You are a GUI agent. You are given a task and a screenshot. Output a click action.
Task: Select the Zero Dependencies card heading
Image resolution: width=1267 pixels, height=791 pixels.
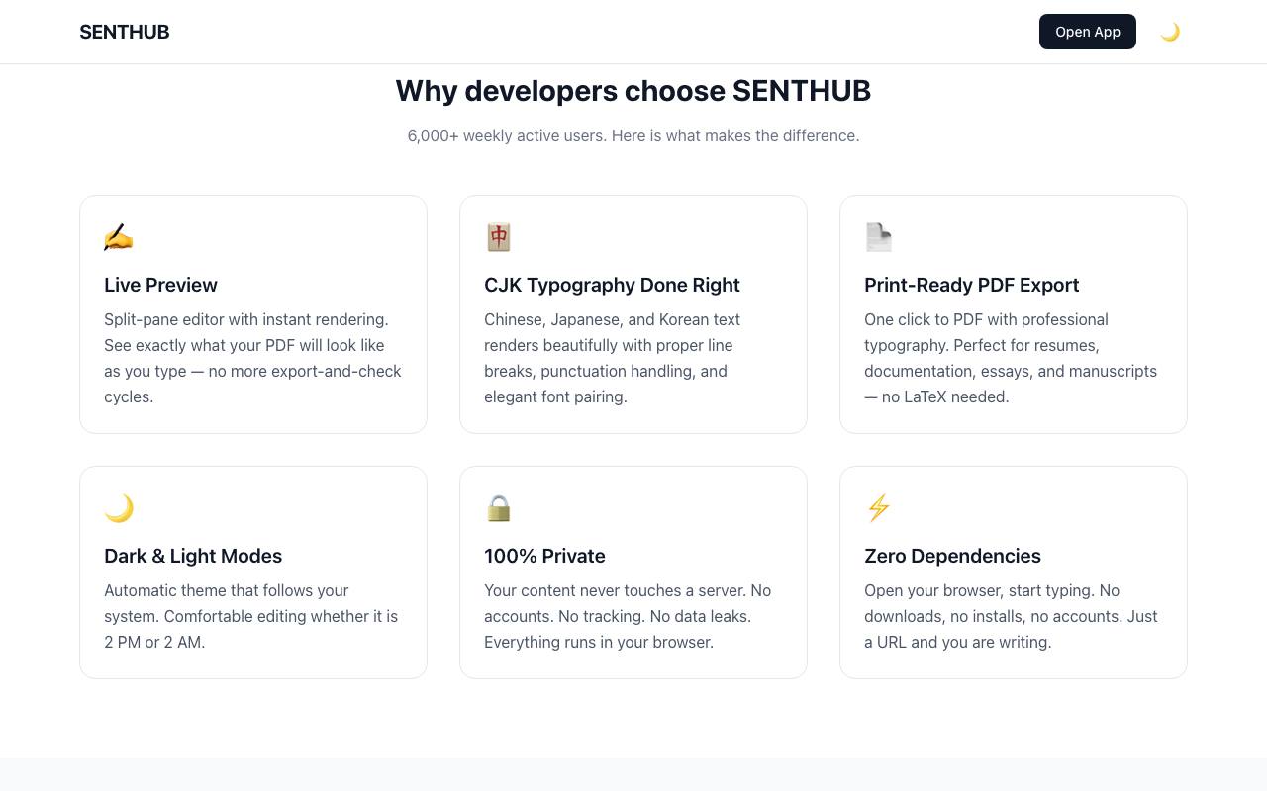[952, 556]
